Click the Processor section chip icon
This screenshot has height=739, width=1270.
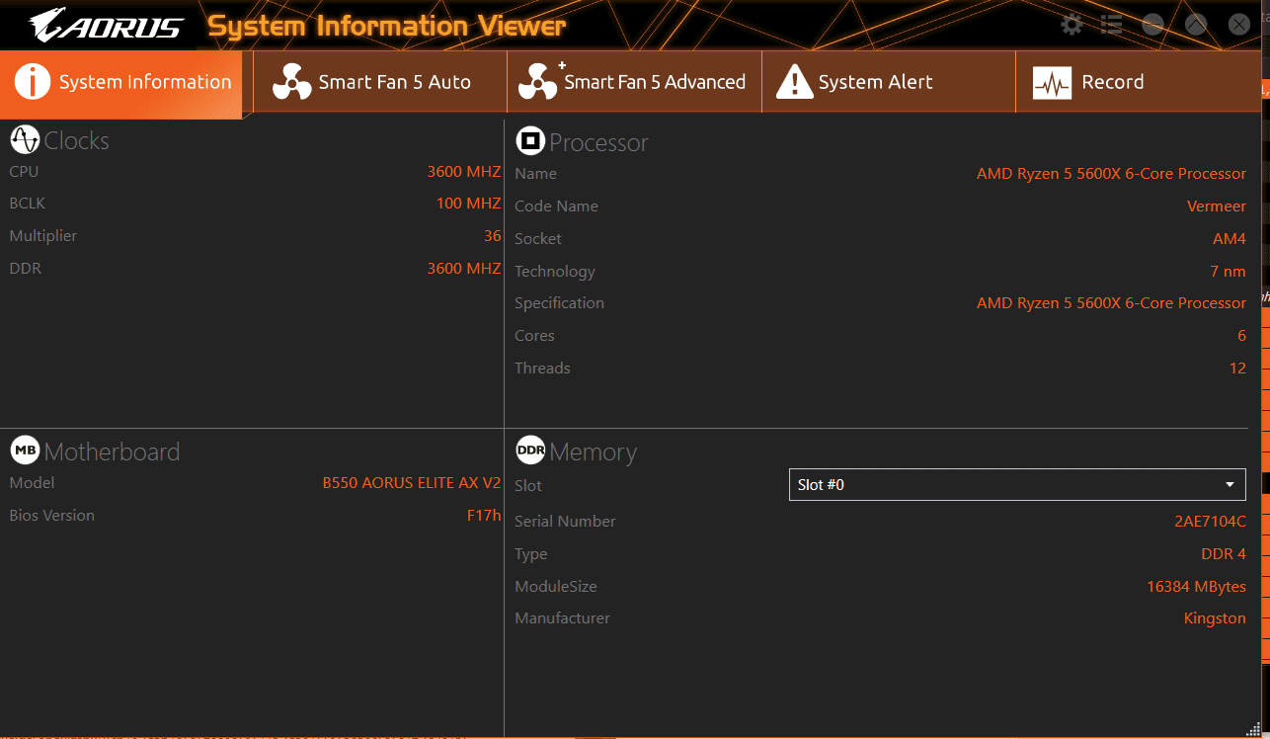[x=530, y=141]
